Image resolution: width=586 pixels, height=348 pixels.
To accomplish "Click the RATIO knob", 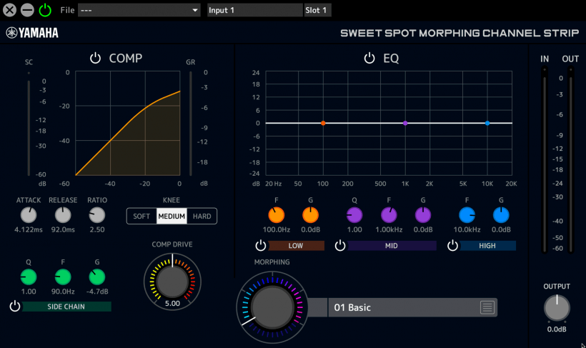I will pyautogui.click(x=97, y=215).
